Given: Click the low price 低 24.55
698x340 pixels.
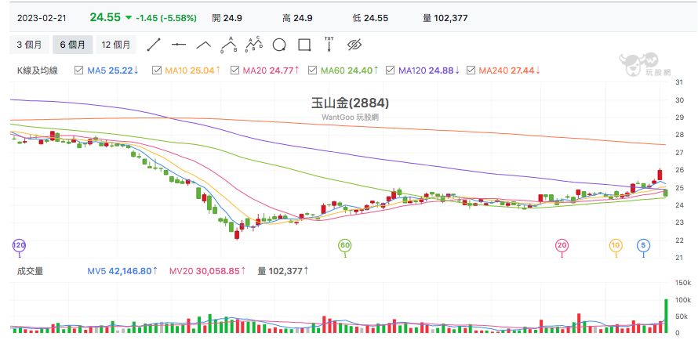Looking at the screenshot, I should point(370,18).
